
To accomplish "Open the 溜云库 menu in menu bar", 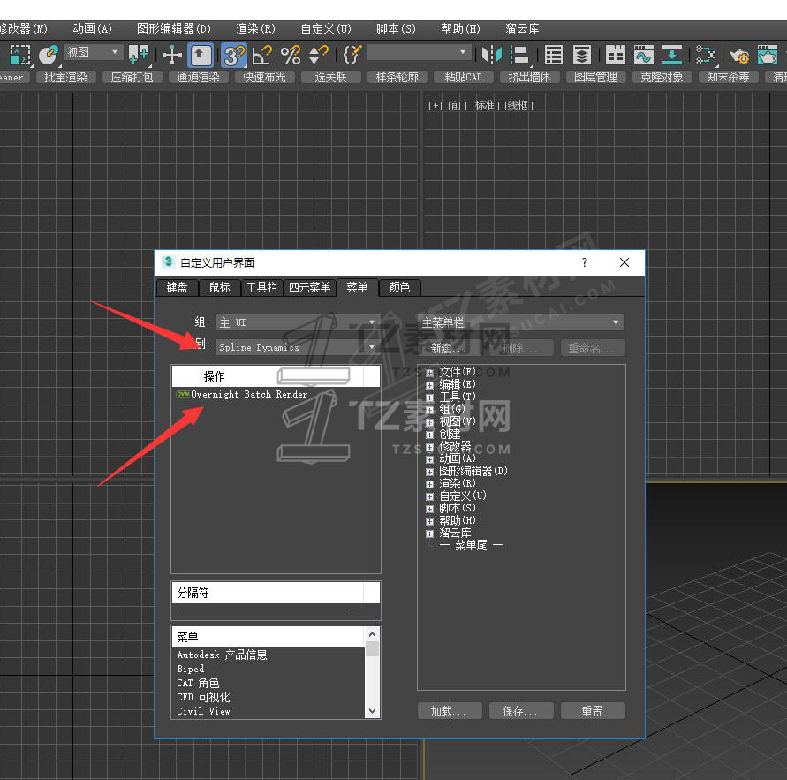I will coord(522,28).
